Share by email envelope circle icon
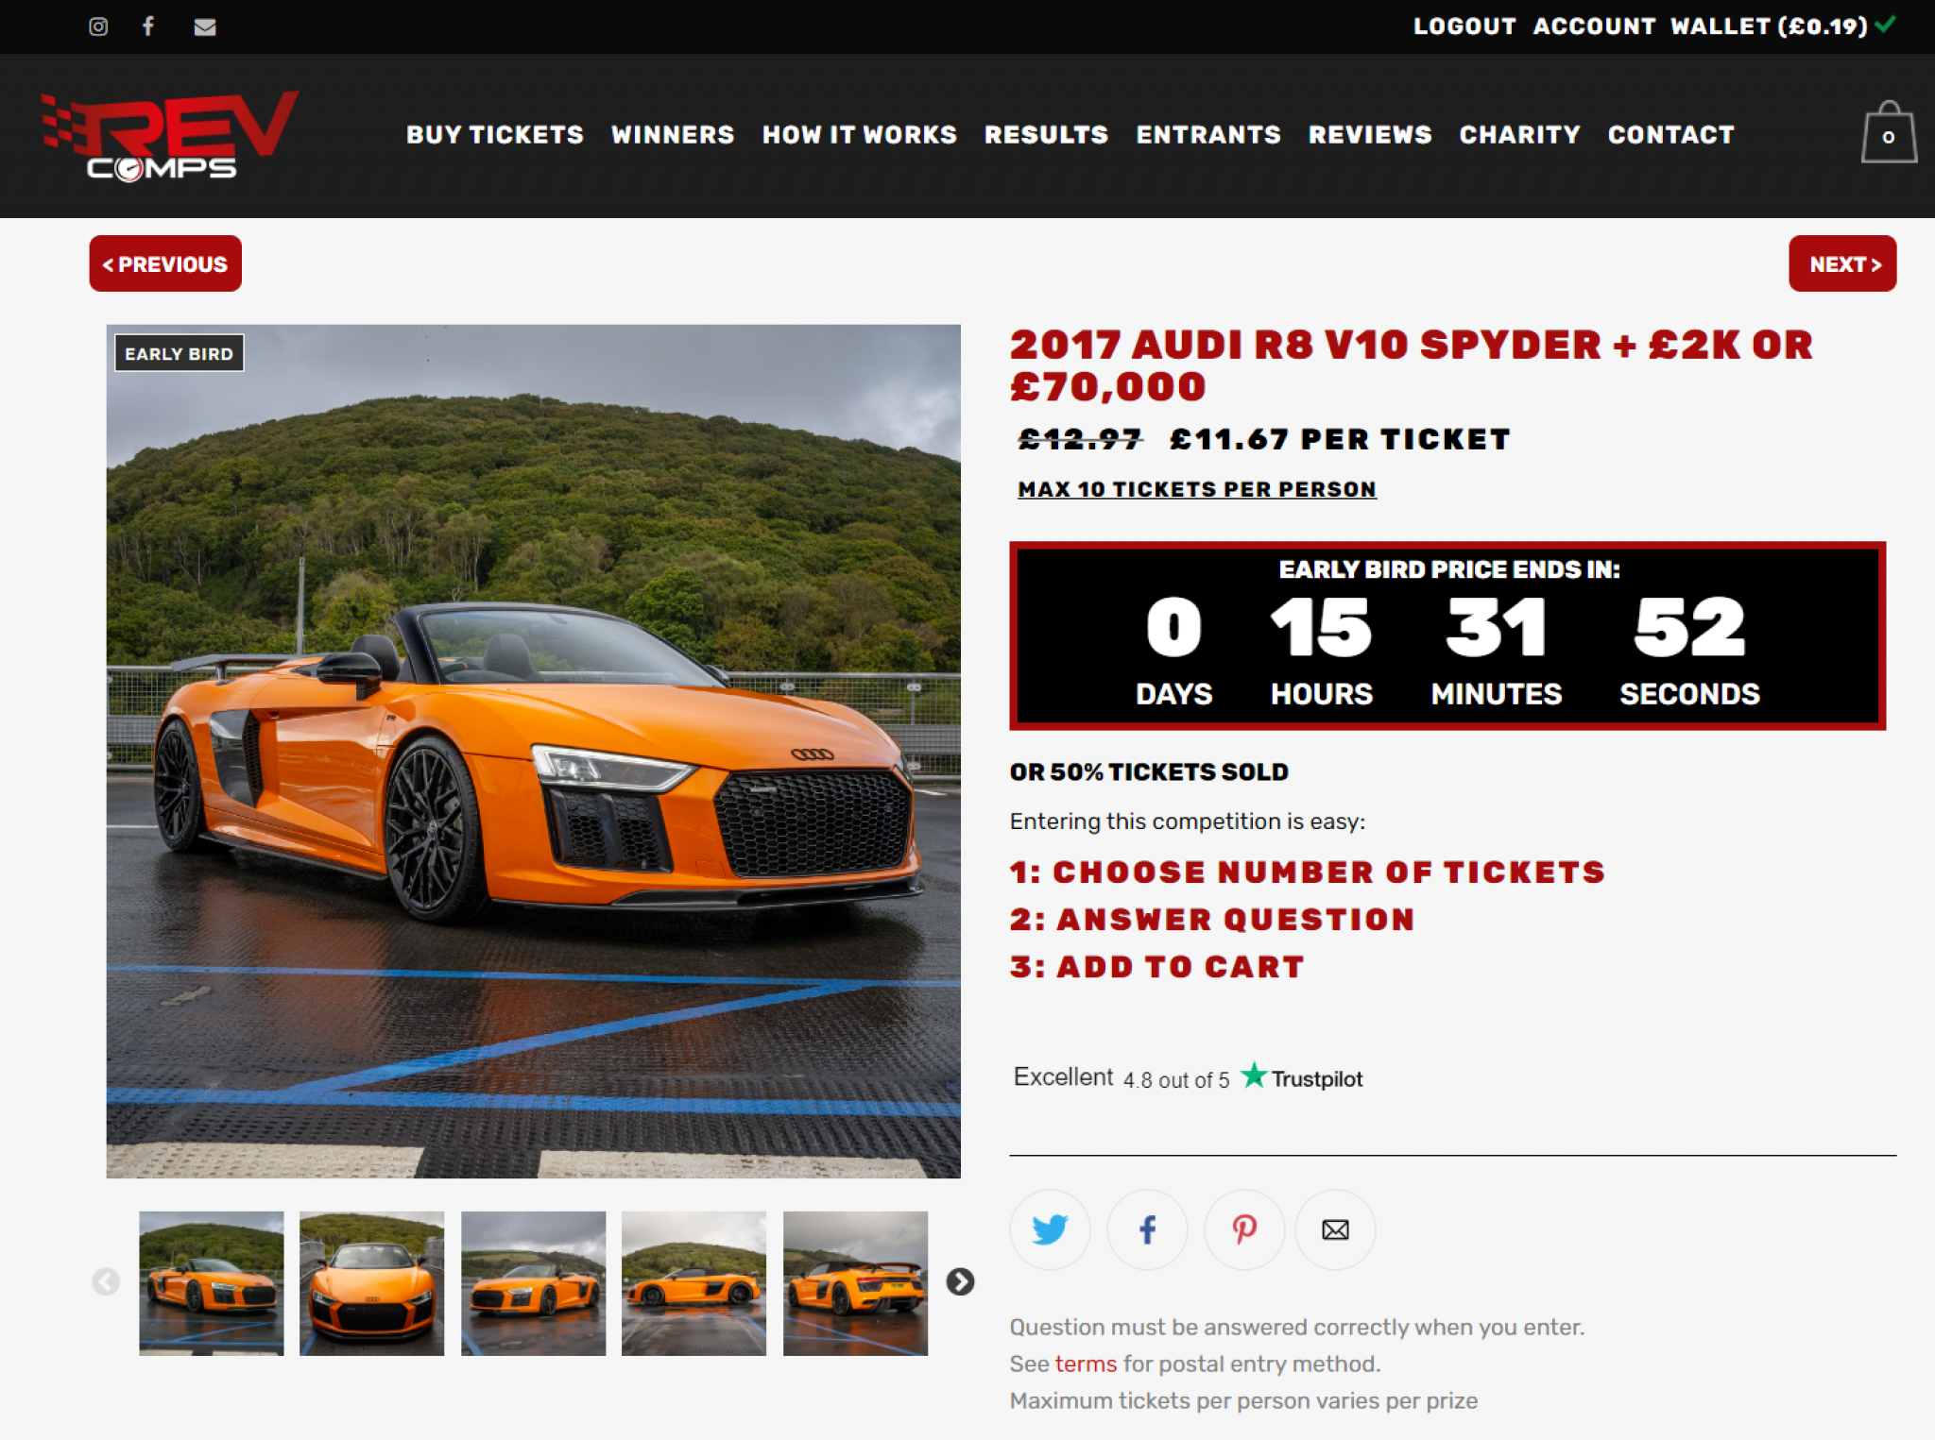The width and height of the screenshot is (1935, 1440). (1335, 1229)
